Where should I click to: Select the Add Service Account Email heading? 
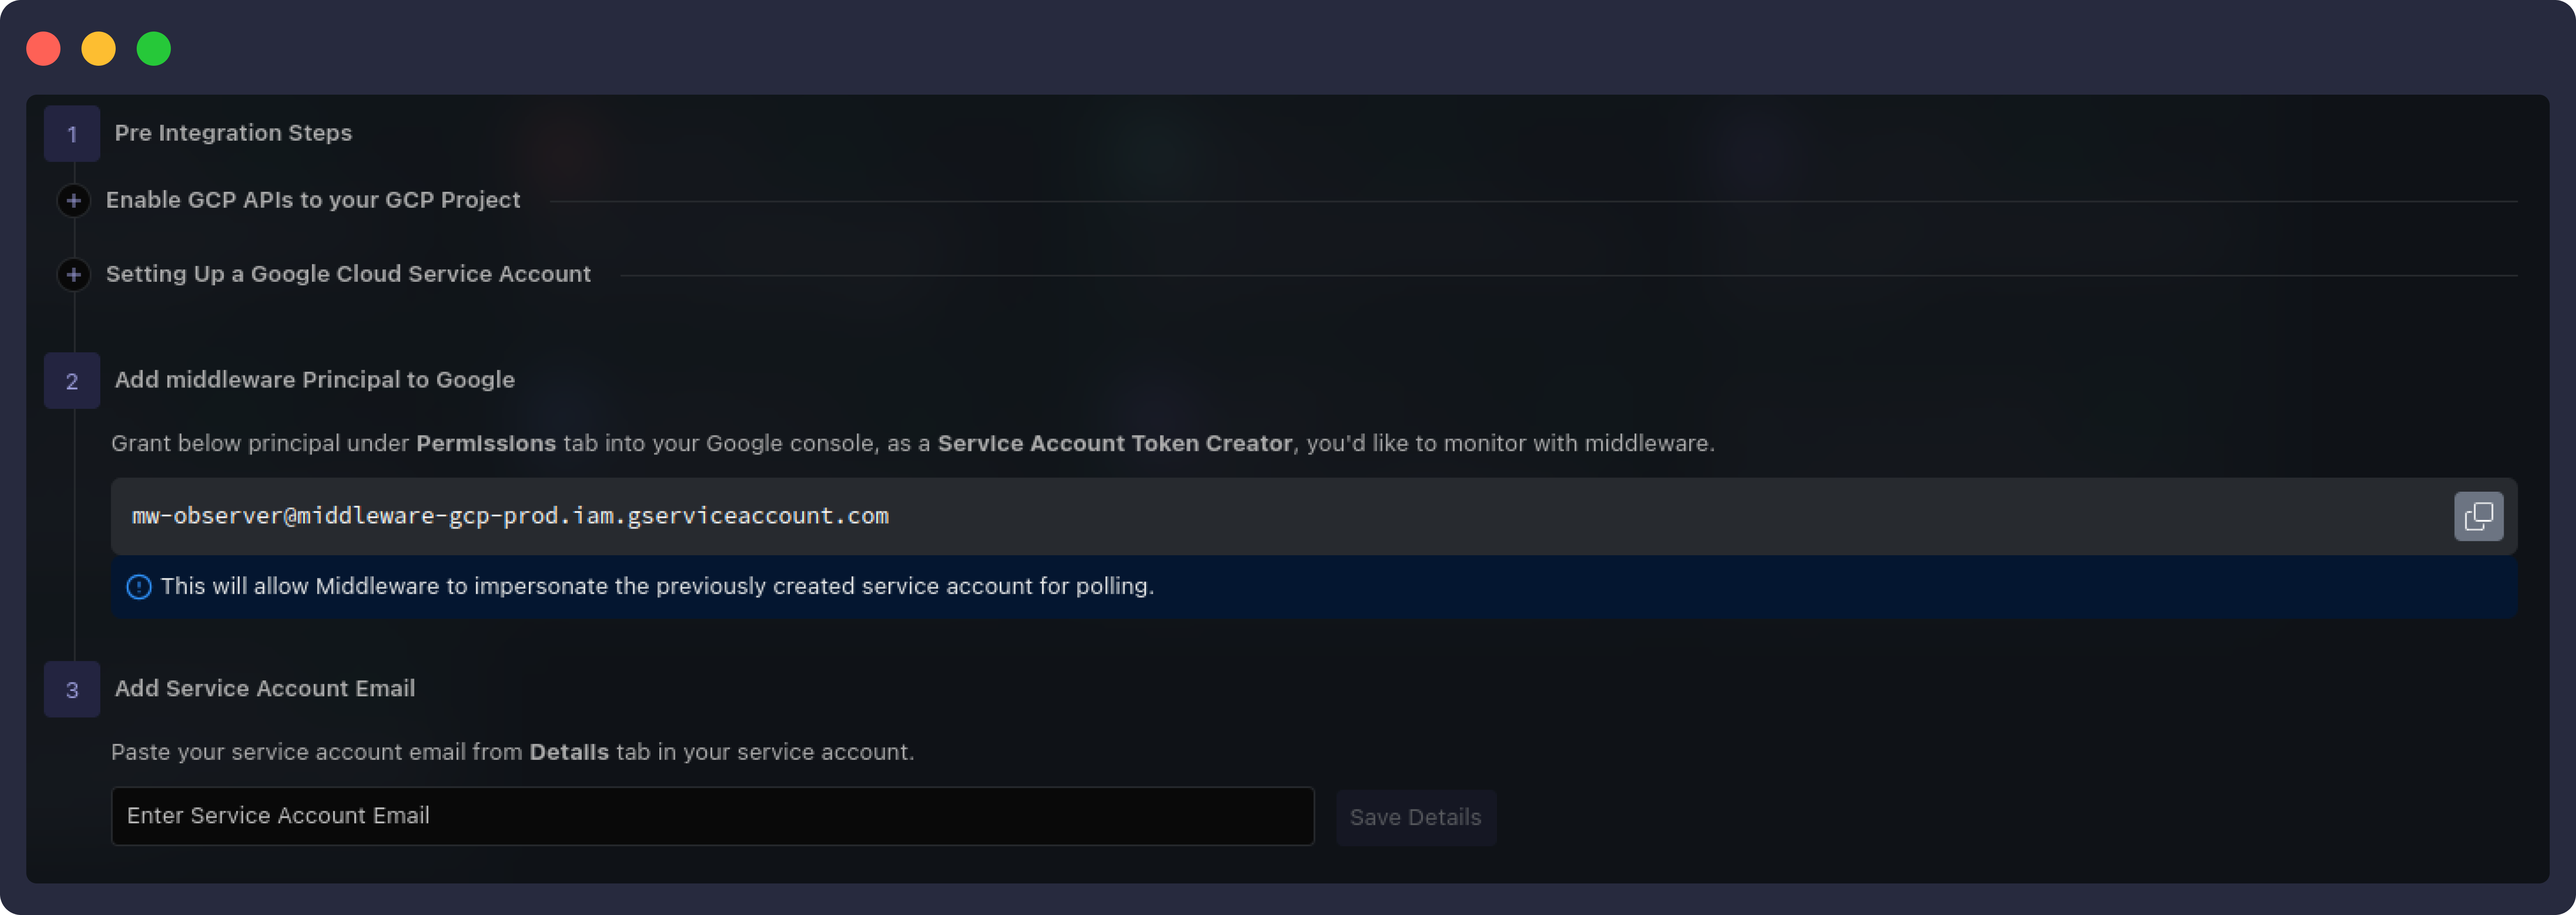coord(264,688)
